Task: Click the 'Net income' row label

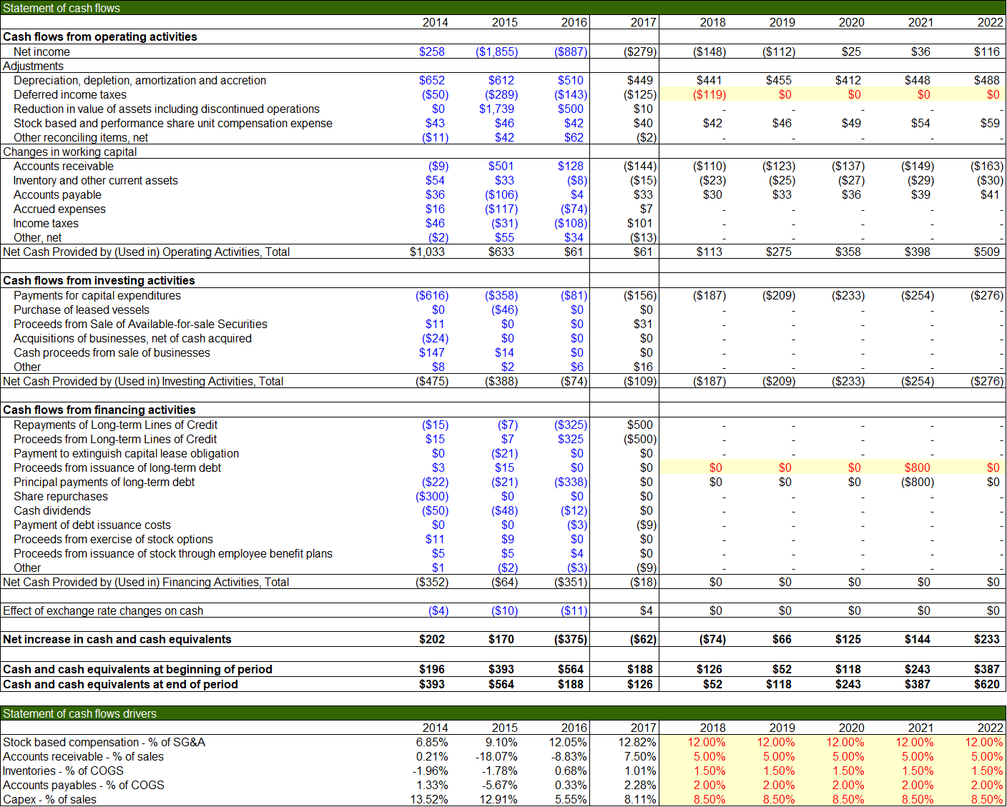Action: coord(41,51)
